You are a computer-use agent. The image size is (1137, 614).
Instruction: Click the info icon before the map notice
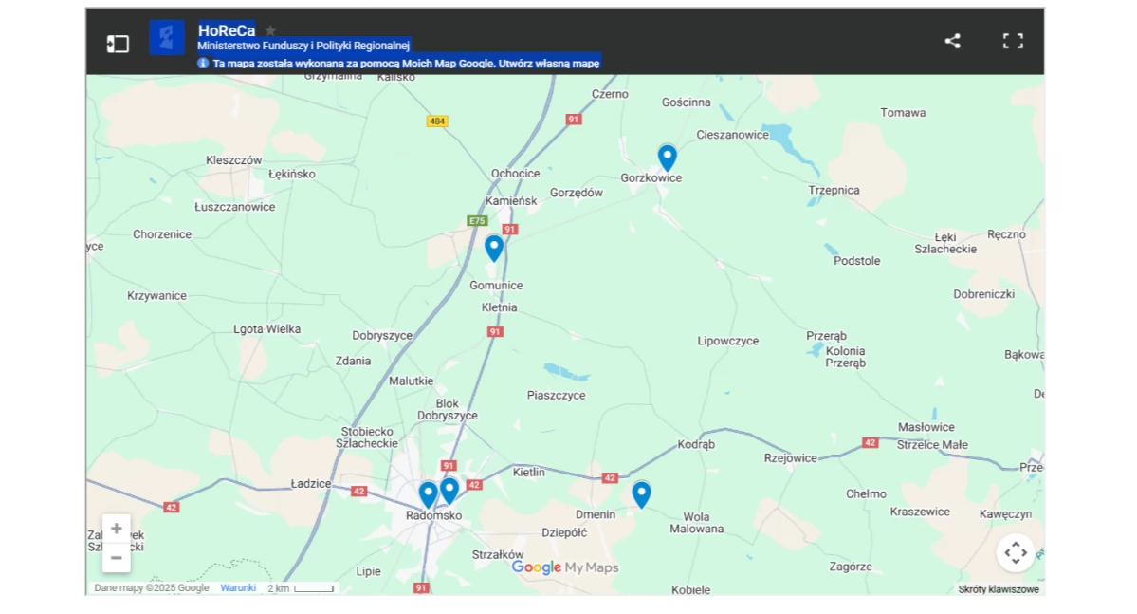pyautogui.click(x=202, y=63)
